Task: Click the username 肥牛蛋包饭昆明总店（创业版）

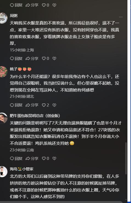Action: pyautogui.click(x=35, y=116)
